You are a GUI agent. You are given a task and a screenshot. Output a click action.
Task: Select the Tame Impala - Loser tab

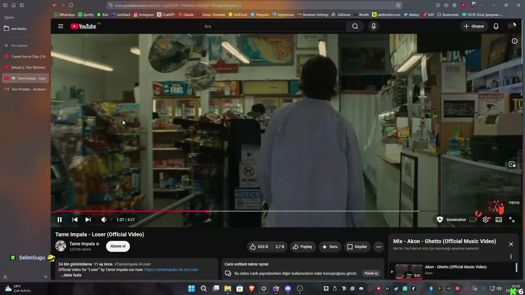(25, 78)
